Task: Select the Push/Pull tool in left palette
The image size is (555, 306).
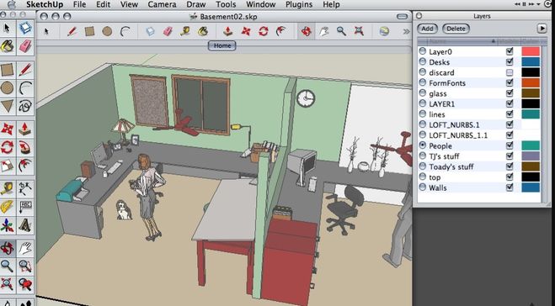Action: [25, 129]
